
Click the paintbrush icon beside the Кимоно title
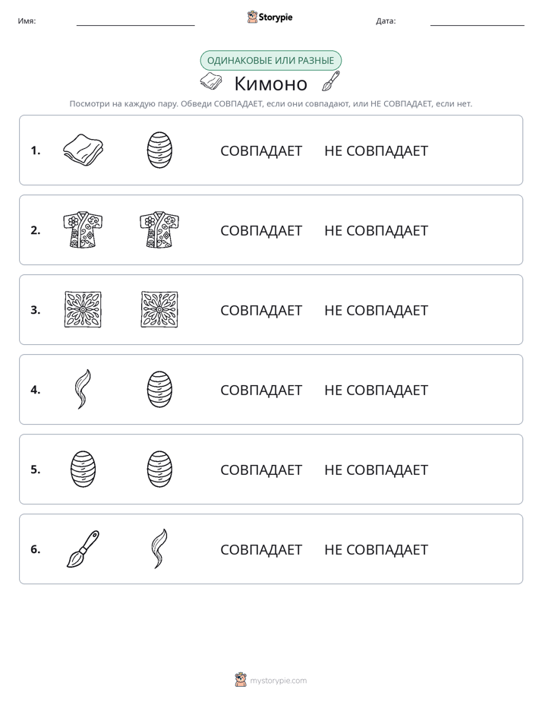(x=331, y=81)
